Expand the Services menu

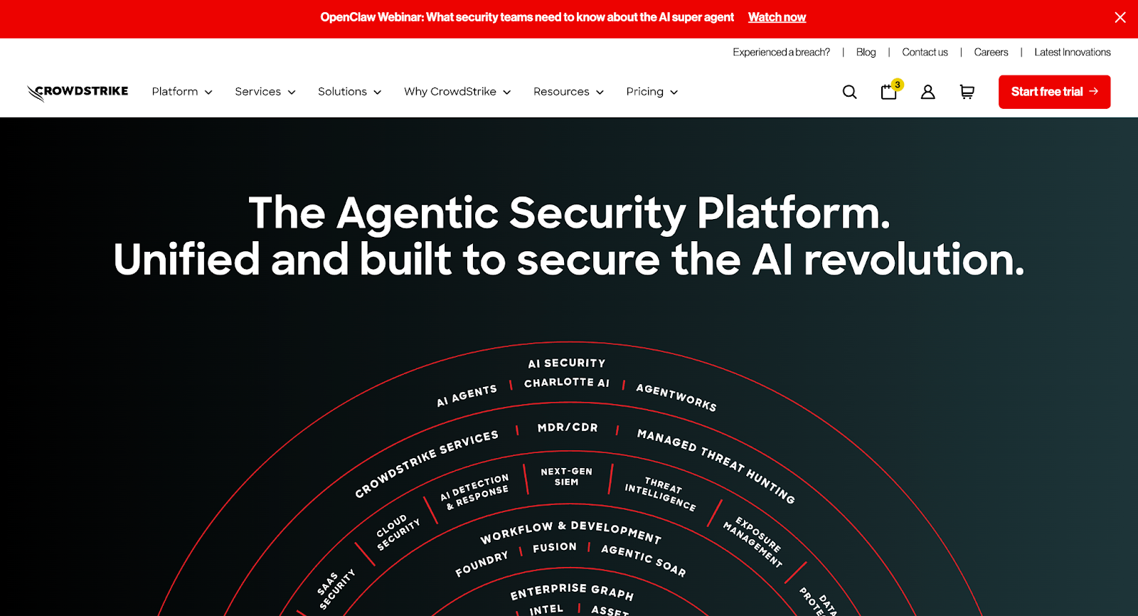click(x=265, y=92)
